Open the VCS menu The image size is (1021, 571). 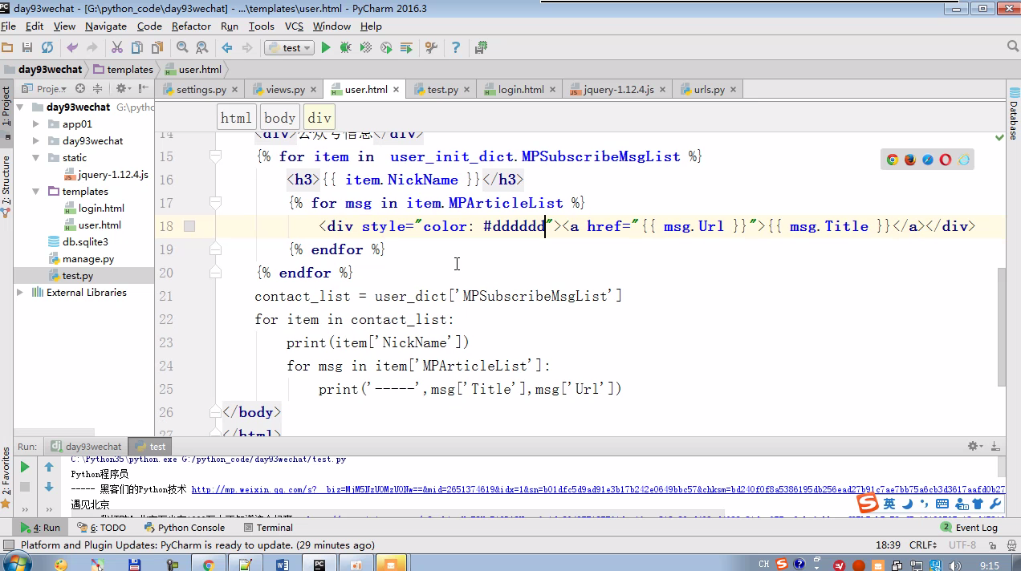(x=294, y=26)
